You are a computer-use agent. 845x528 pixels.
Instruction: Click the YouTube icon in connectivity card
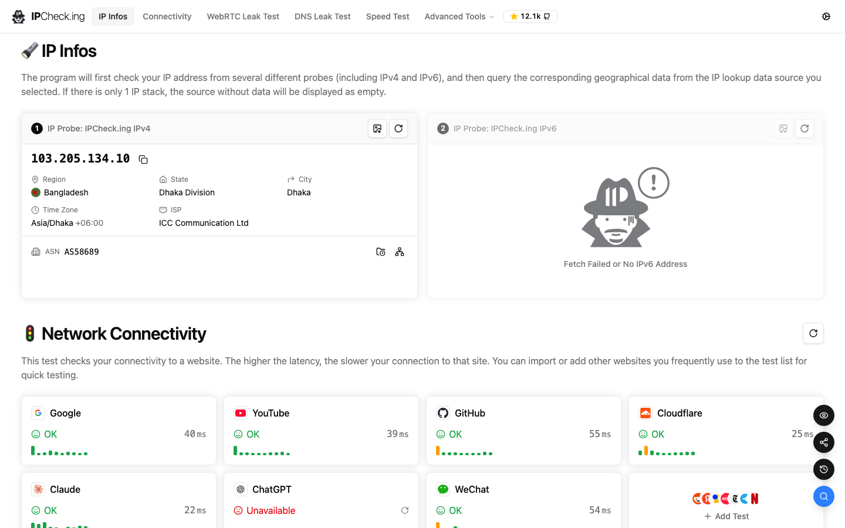click(x=241, y=413)
